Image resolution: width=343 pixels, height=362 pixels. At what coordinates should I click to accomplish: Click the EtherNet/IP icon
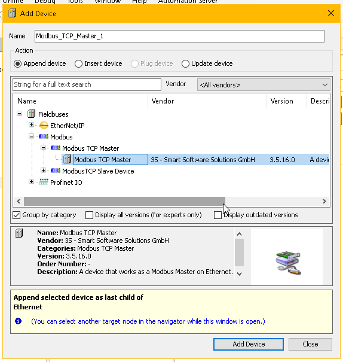pyautogui.click(x=44, y=125)
